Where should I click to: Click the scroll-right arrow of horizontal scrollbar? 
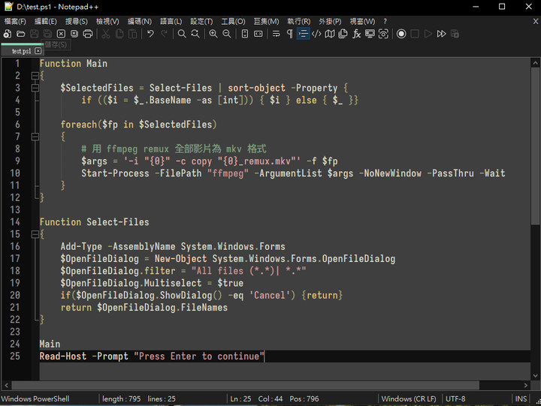coord(525,385)
